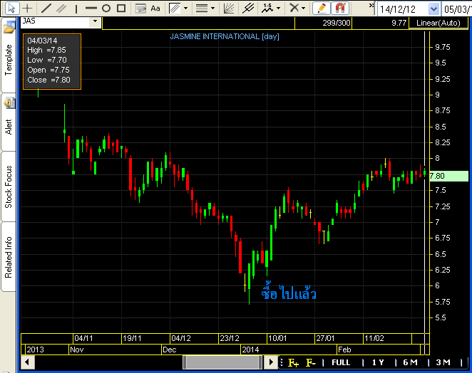Select the note annotation tool
Screen dimensions: 472x373
click(140, 9)
